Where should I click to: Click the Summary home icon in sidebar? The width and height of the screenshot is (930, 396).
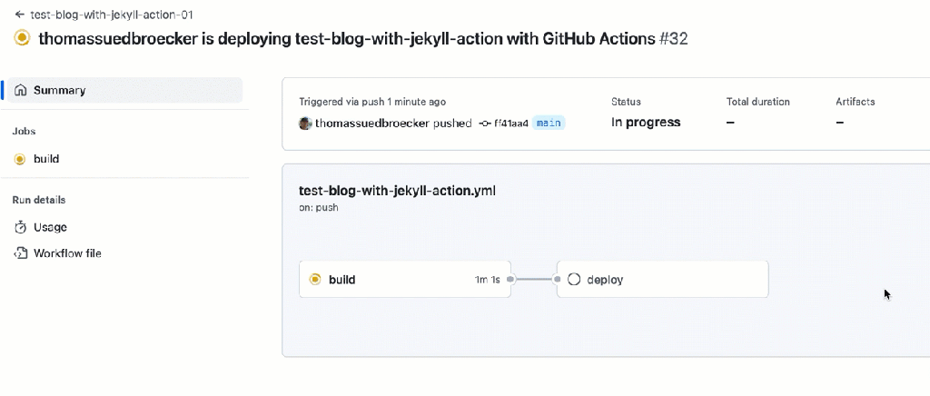tap(21, 90)
